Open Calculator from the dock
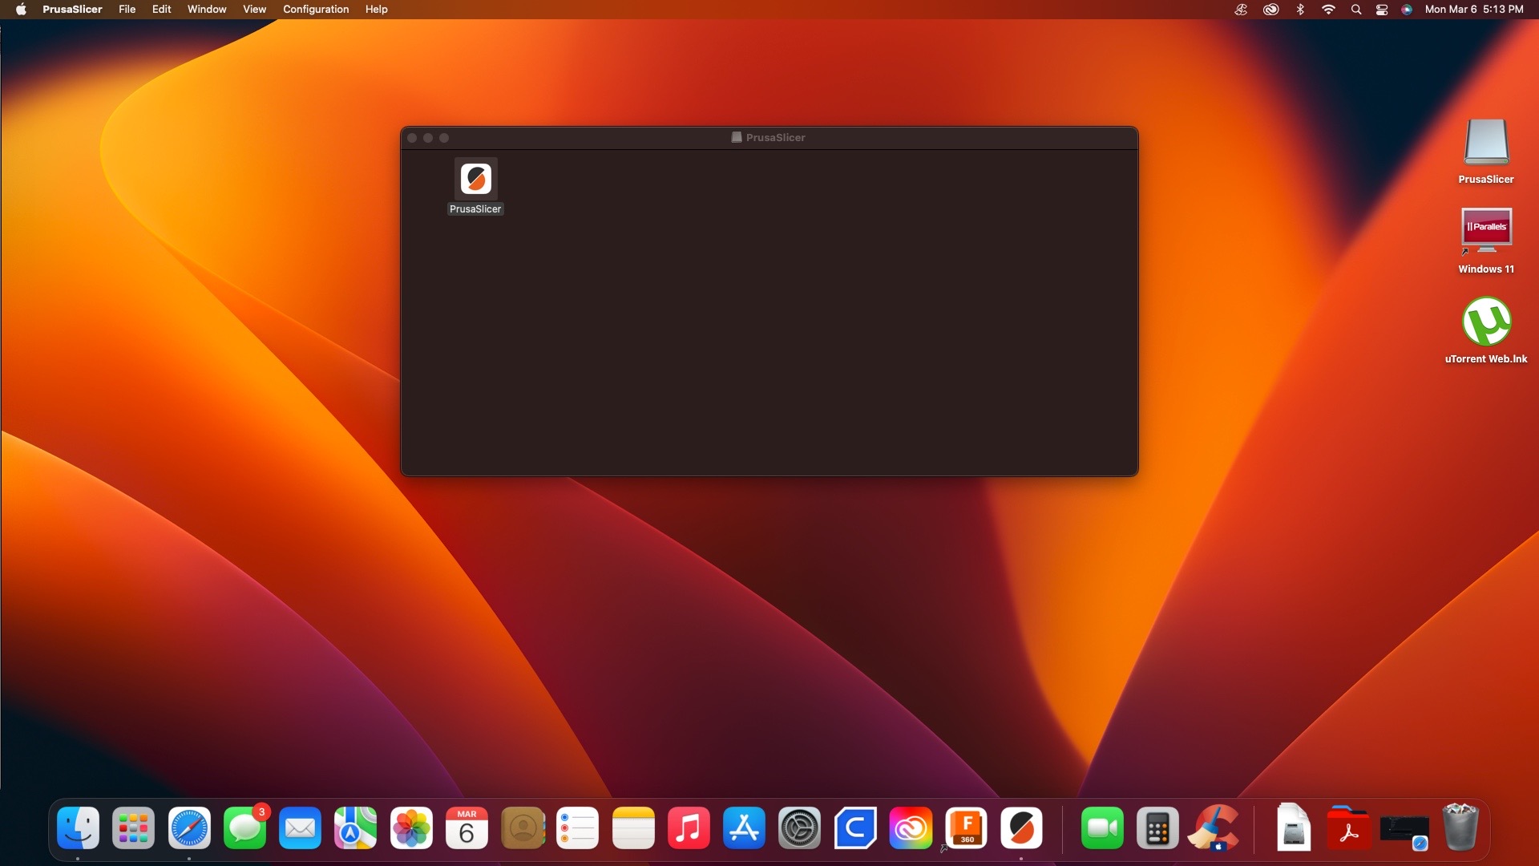The image size is (1539, 866). click(x=1157, y=828)
